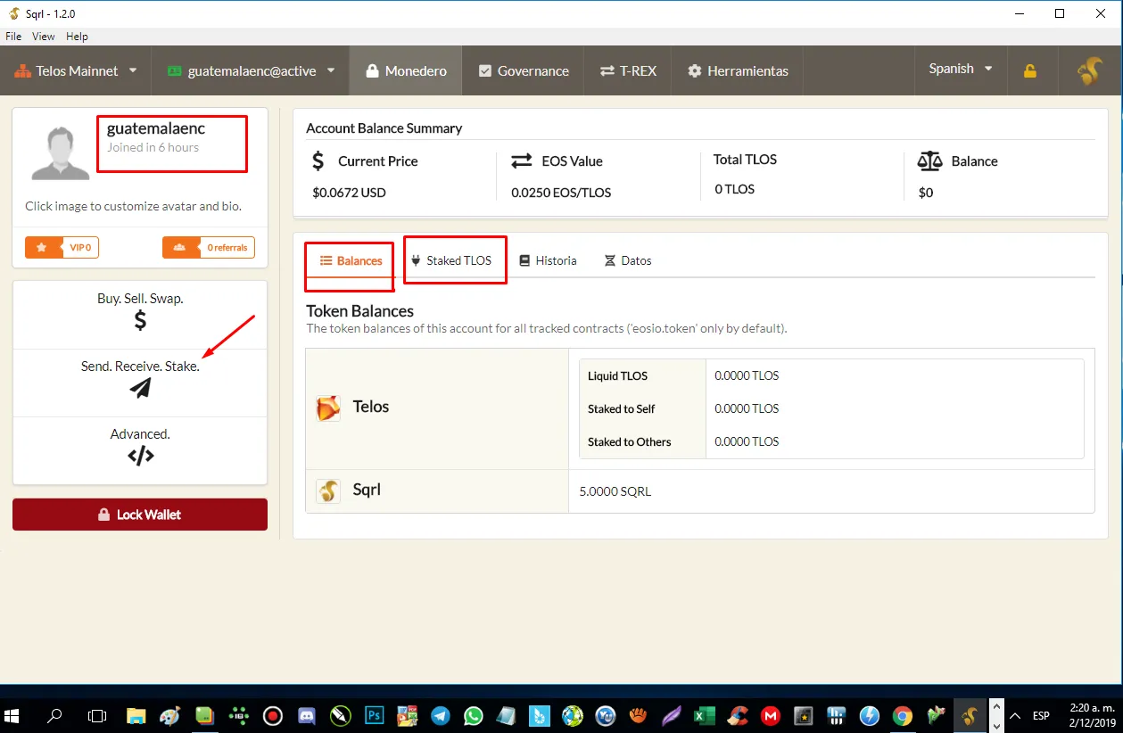Open WhatsApp from the taskbar

[473, 716]
